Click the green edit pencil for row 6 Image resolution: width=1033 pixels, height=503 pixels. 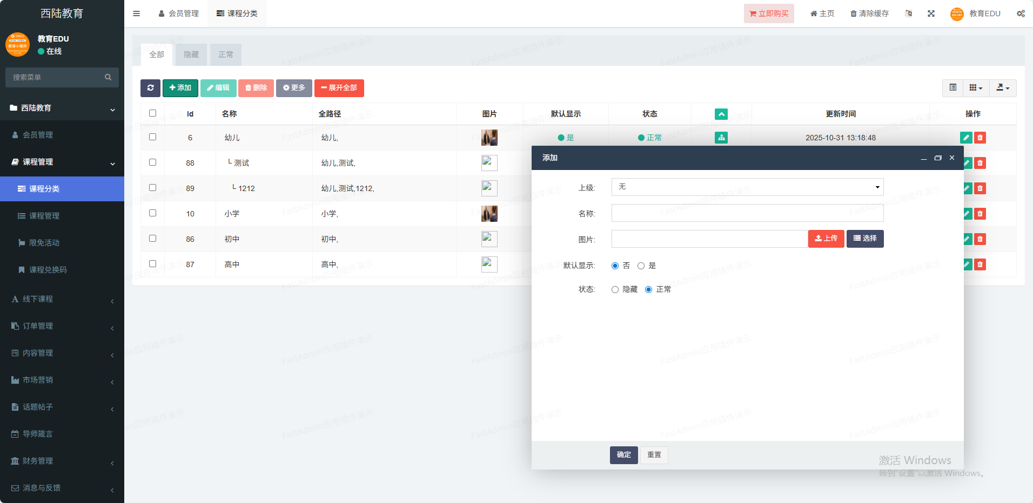pyautogui.click(x=966, y=138)
